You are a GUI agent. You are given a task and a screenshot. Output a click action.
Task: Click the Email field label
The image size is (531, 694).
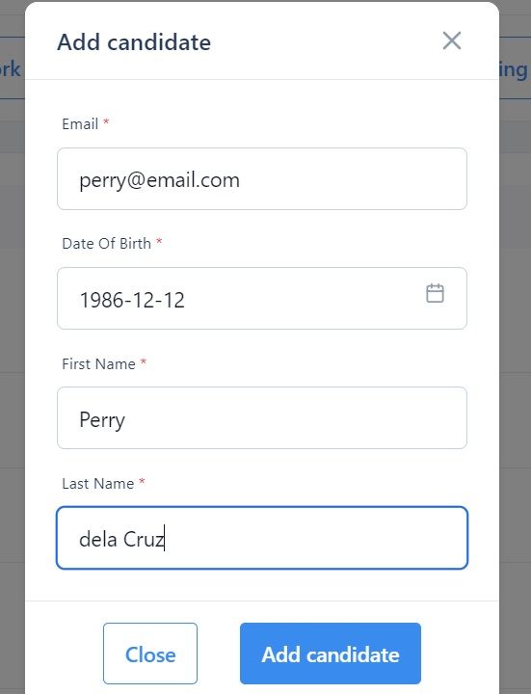click(x=80, y=124)
